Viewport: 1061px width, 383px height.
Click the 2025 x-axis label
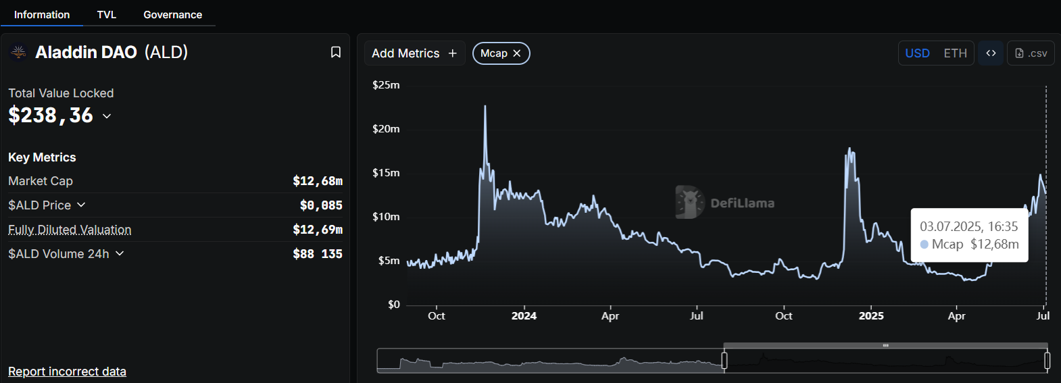click(871, 315)
